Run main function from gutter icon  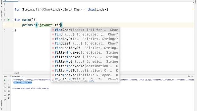9,20
